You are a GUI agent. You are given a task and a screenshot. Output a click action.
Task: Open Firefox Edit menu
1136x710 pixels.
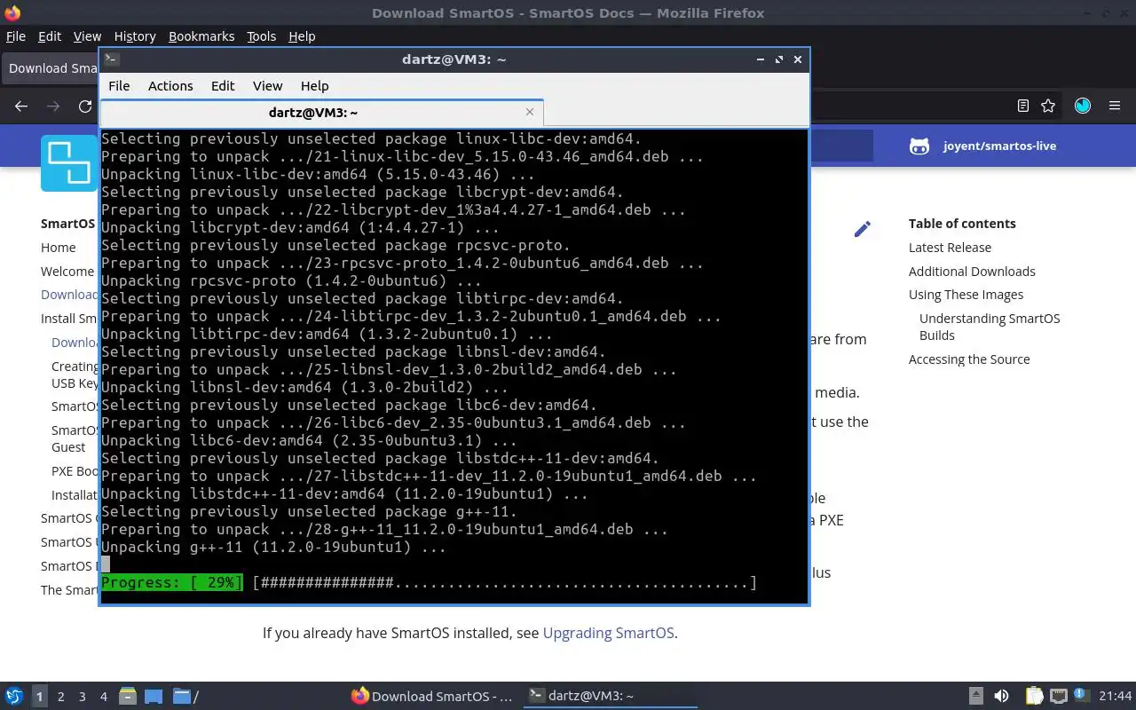pos(50,36)
